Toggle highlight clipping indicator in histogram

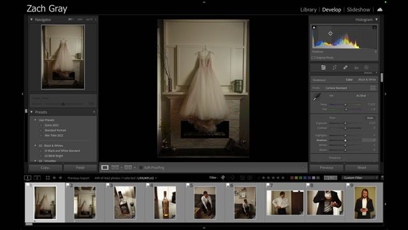pyautogui.click(x=374, y=27)
